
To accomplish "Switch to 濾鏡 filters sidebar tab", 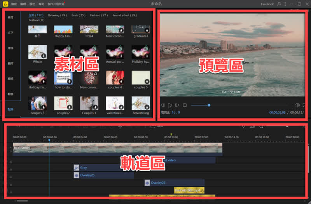I will tap(10, 48).
